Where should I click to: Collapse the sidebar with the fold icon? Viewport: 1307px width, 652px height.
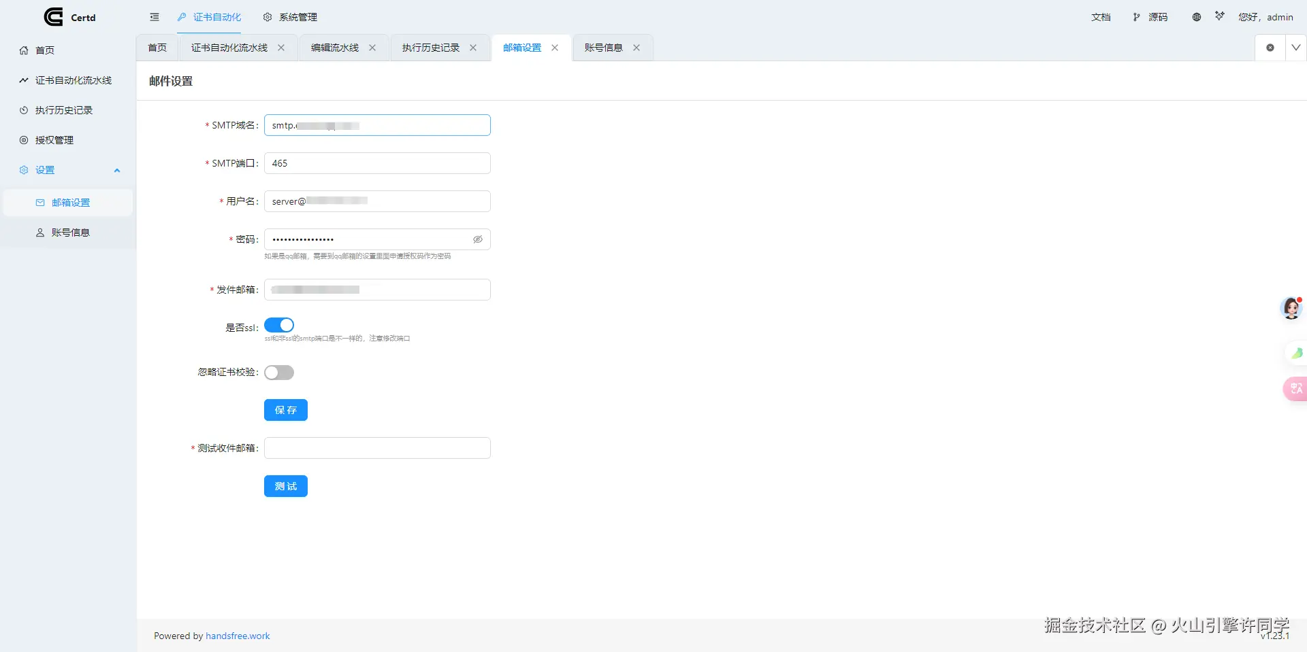[155, 17]
